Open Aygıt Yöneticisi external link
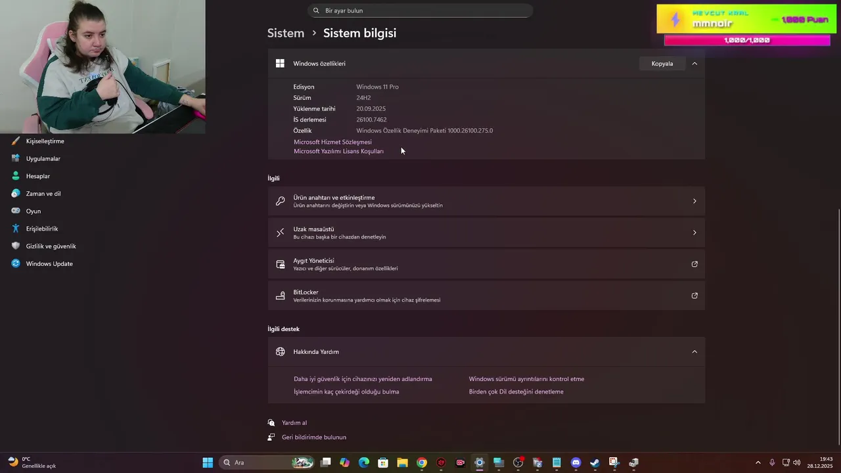 pos(486,264)
